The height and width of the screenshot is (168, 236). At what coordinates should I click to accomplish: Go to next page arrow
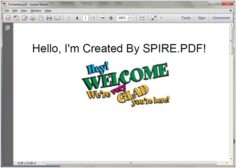tap(77, 18)
